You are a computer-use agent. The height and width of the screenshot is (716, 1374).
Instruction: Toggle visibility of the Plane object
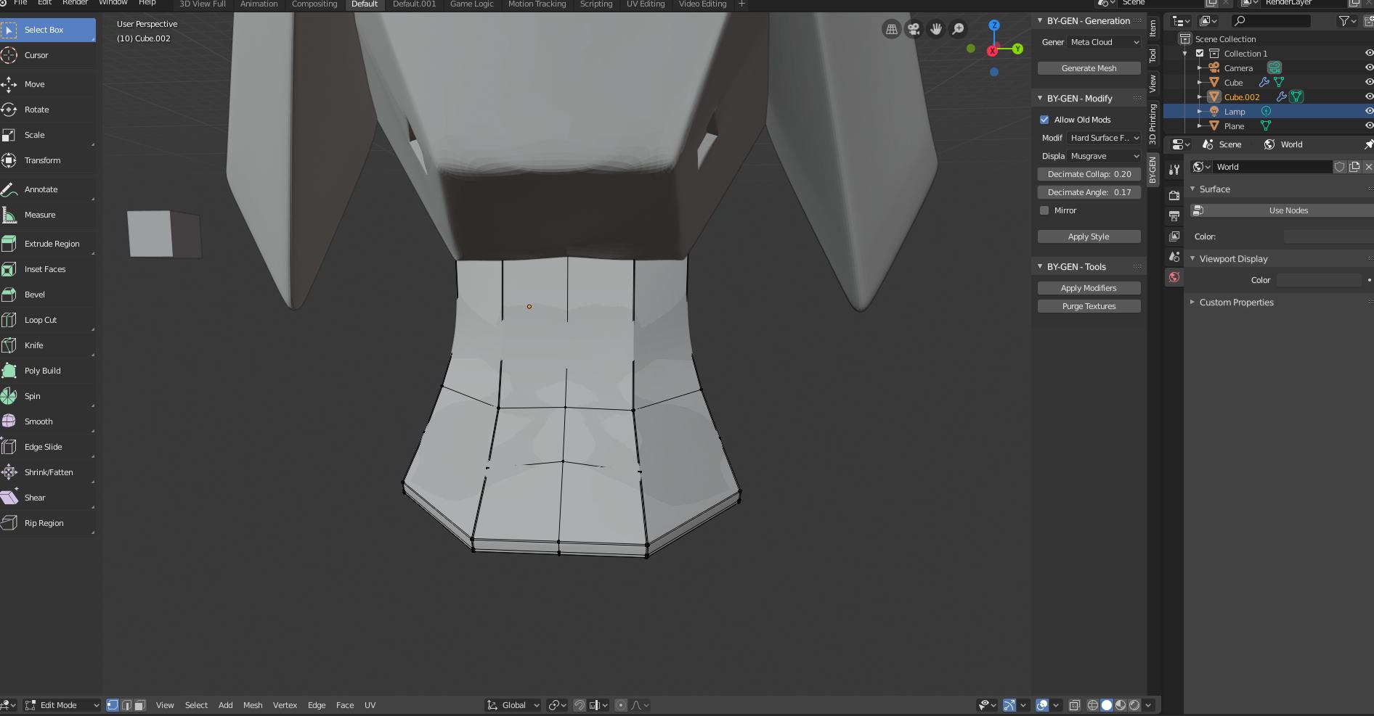[x=1368, y=126]
